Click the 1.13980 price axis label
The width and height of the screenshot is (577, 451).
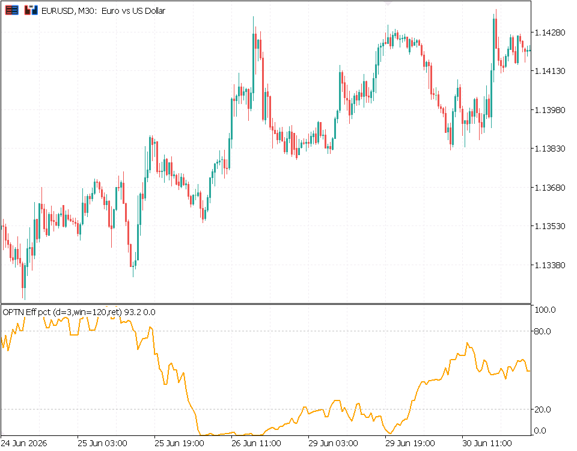point(549,109)
